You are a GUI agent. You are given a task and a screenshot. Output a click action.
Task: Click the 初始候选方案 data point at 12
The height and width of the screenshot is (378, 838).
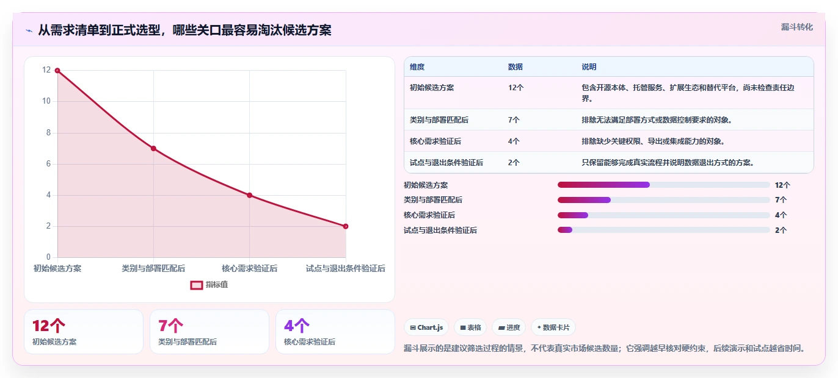tap(57, 70)
